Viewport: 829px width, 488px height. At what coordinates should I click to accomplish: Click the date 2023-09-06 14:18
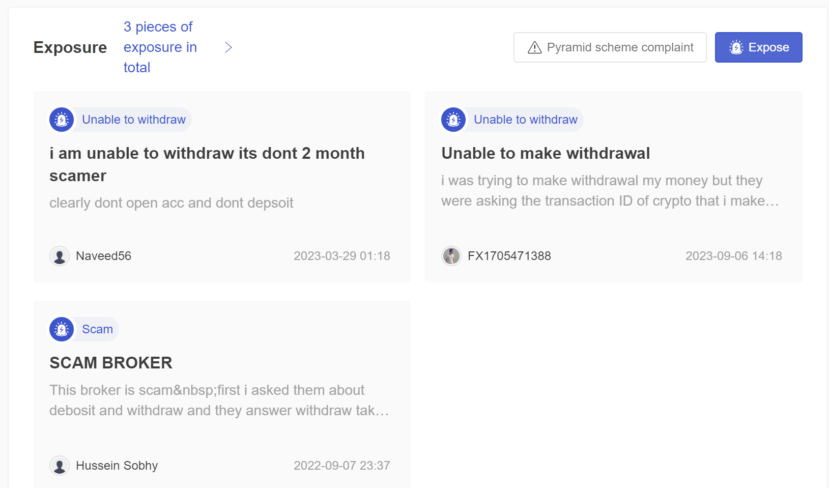pyautogui.click(x=734, y=256)
